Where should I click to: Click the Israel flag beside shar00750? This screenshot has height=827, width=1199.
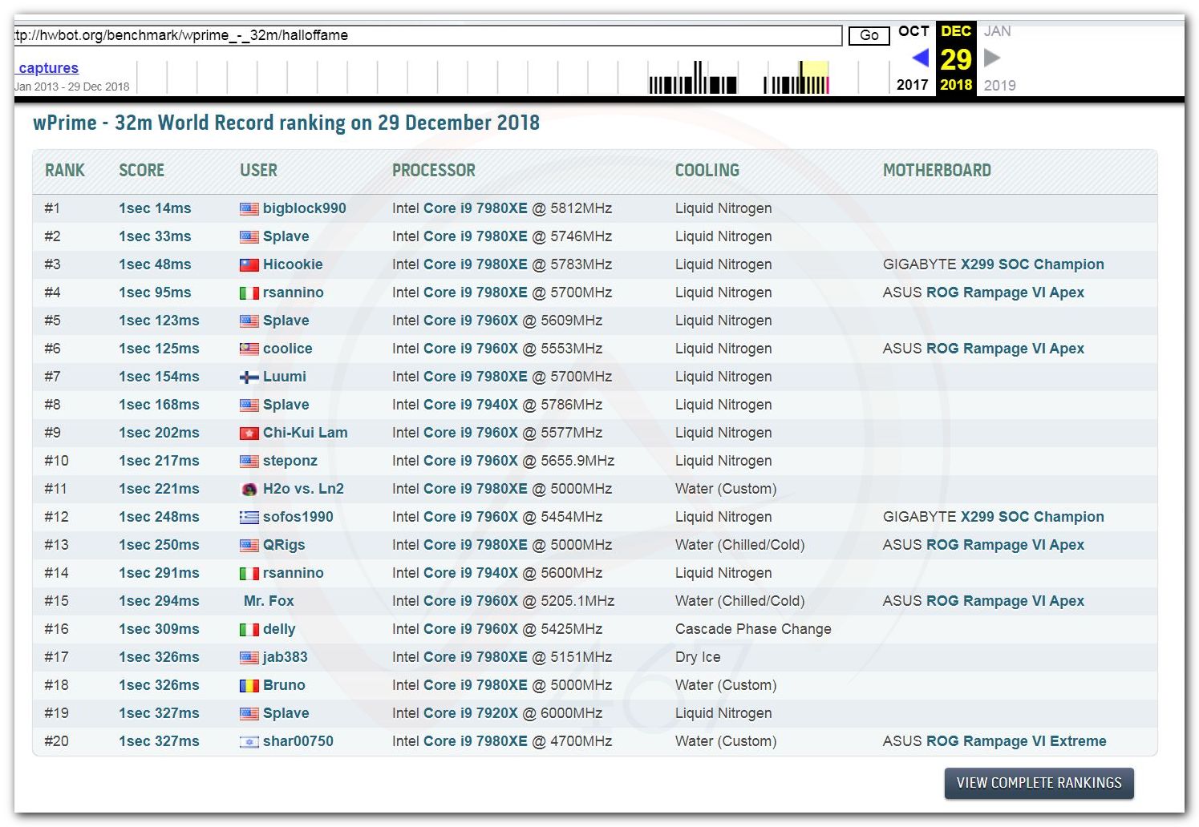pos(249,742)
